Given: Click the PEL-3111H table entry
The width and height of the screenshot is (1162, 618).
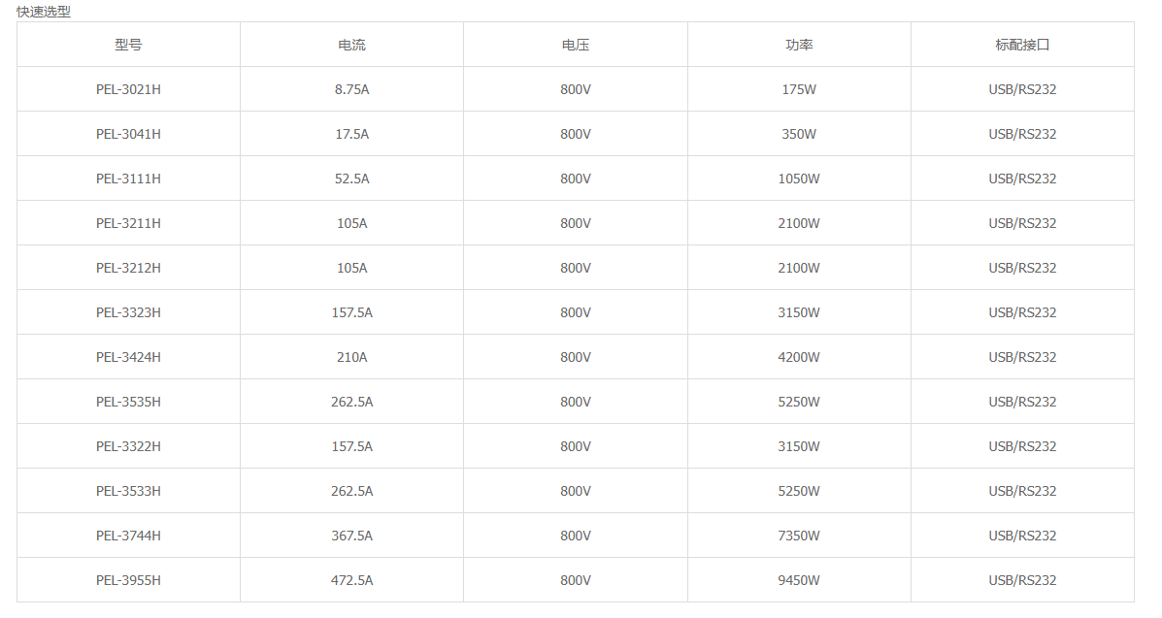Looking at the screenshot, I should point(128,179).
